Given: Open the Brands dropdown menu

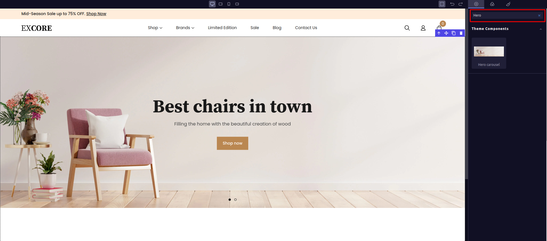Looking at the screenshot, I should 185,28.
